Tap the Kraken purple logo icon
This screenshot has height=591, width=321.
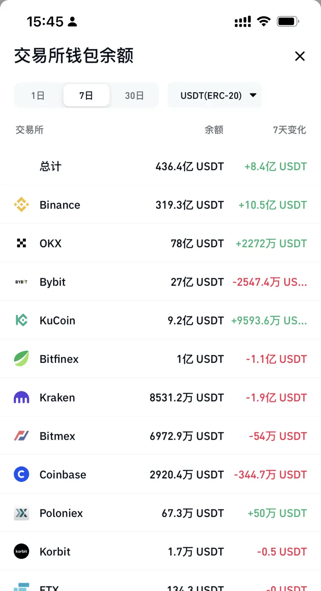click(21, 397)
